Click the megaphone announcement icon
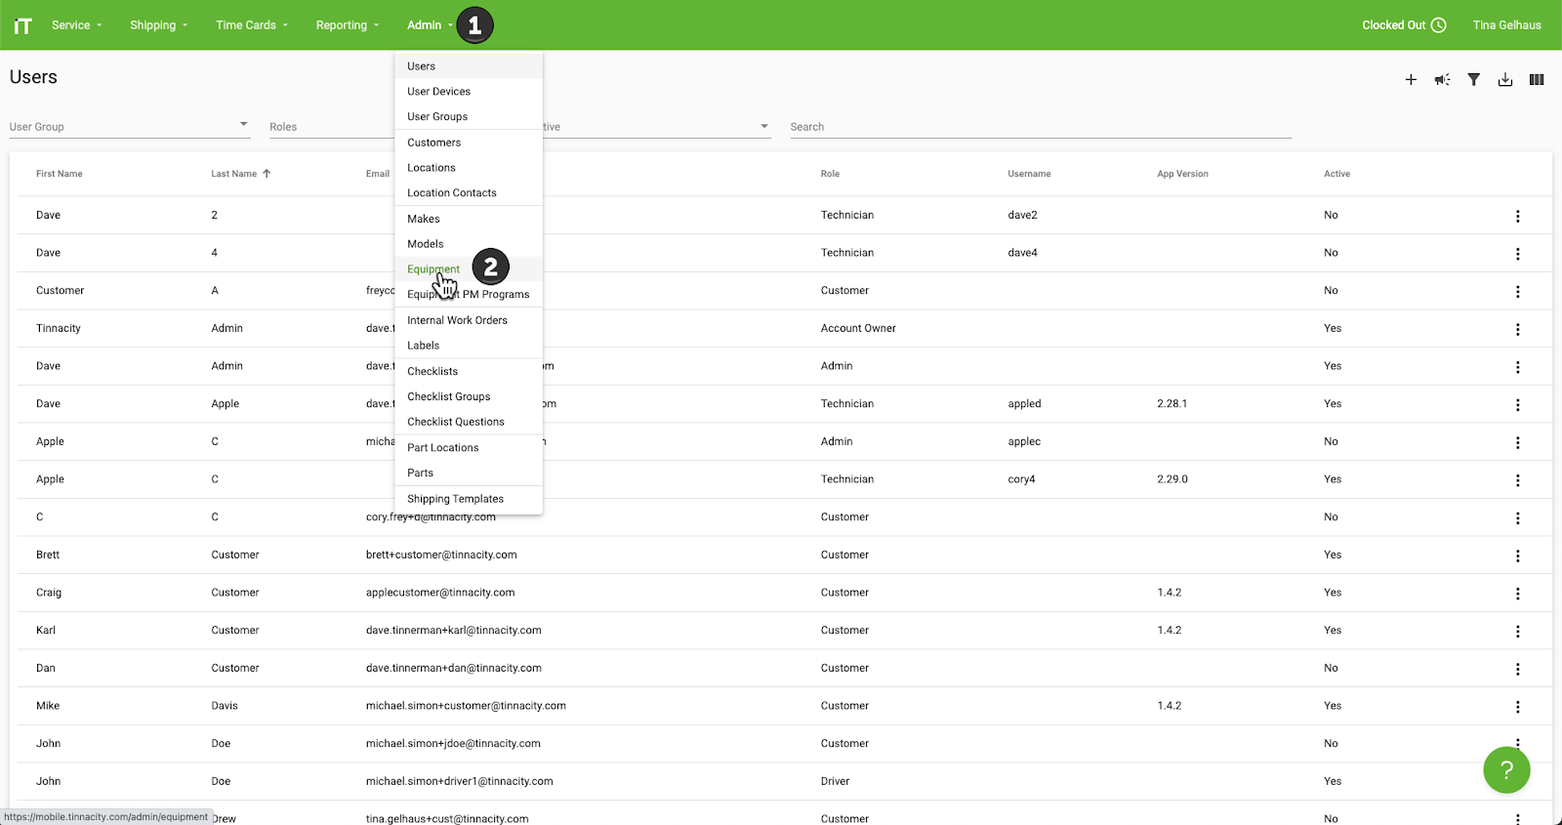 pyautogui.click(x=1442, y=80)
